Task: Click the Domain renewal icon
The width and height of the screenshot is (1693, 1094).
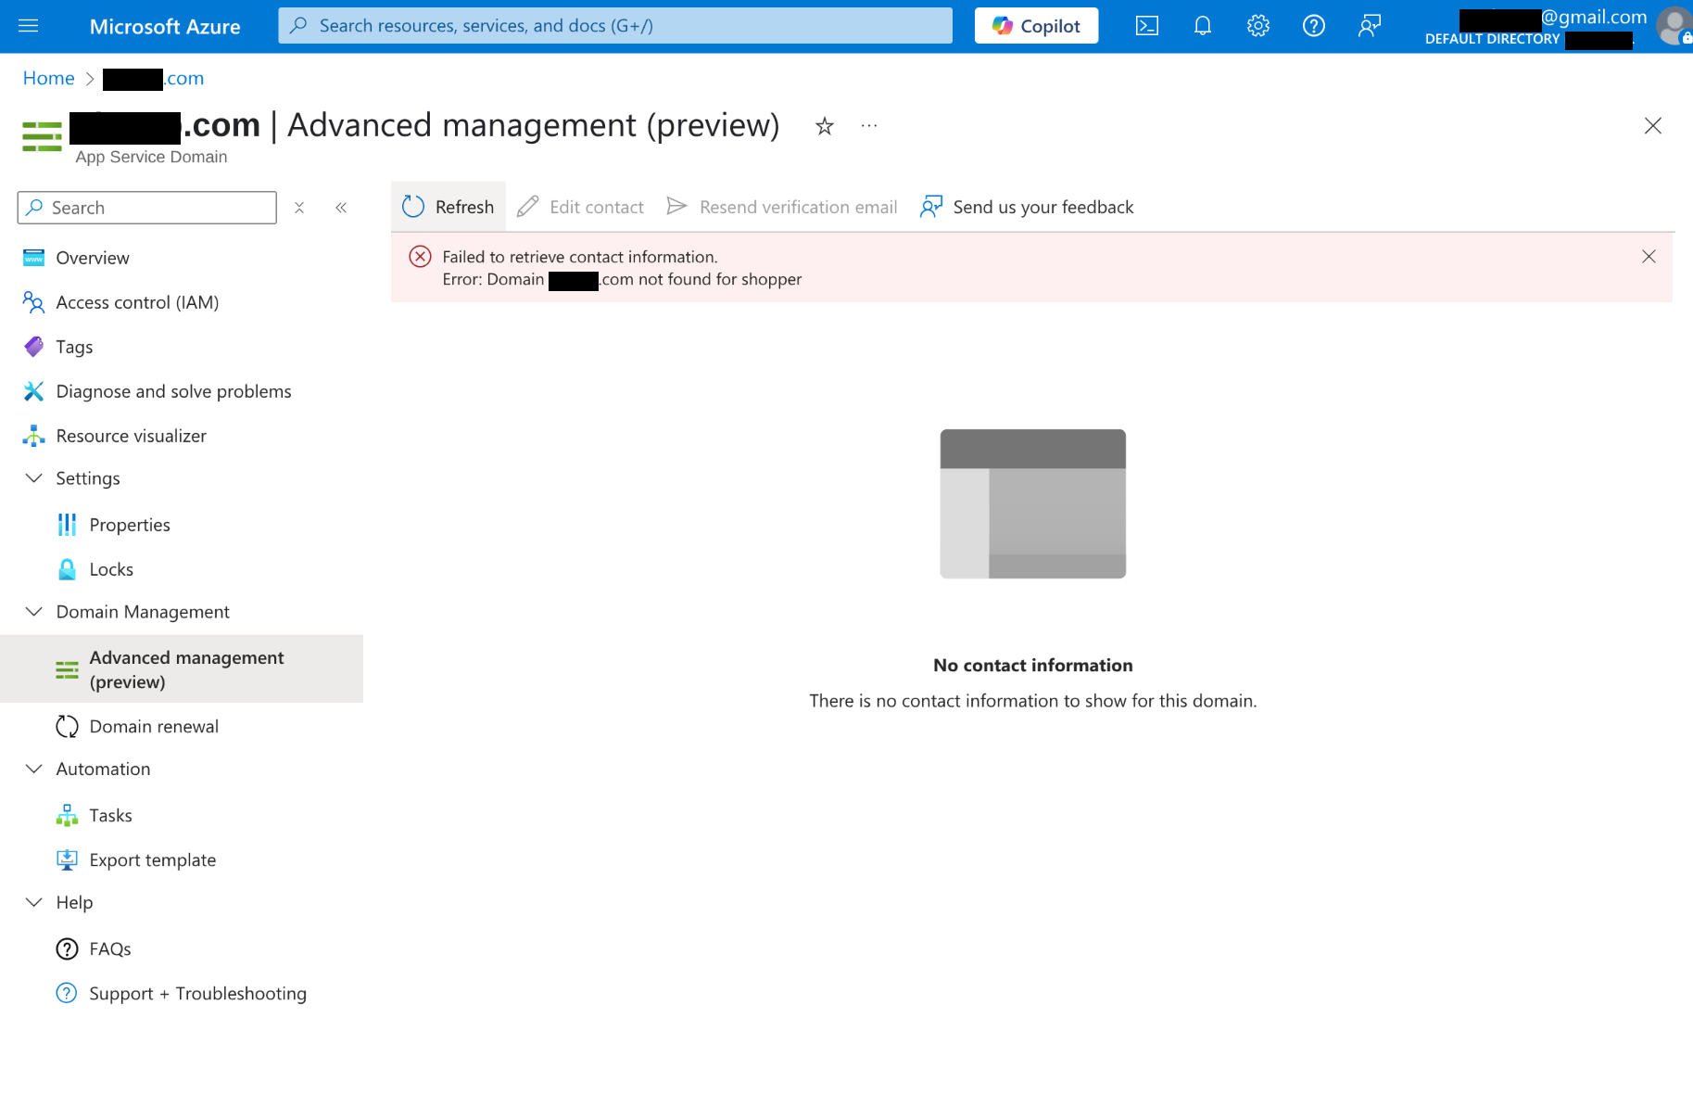Action: (x=67, y=727)
